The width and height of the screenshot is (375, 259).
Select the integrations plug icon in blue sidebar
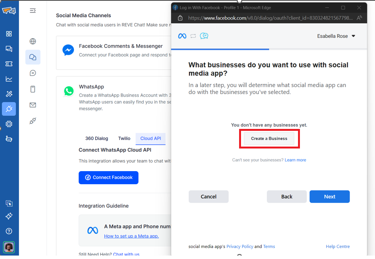coord(9,109)
